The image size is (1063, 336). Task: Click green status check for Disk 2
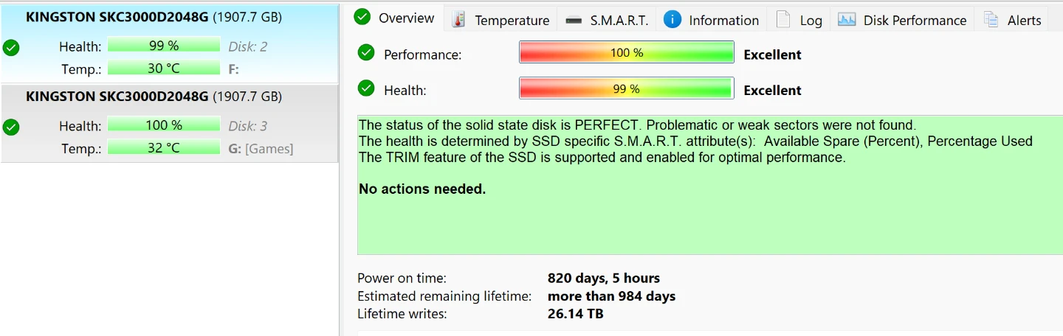click(11, 48)
